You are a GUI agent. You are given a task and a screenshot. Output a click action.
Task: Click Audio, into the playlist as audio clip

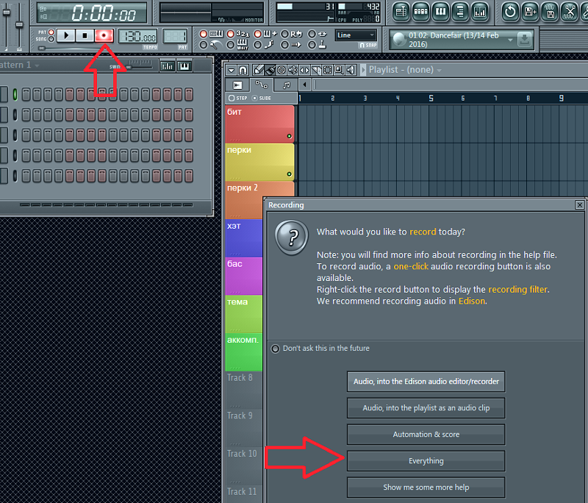coord(426,407)
